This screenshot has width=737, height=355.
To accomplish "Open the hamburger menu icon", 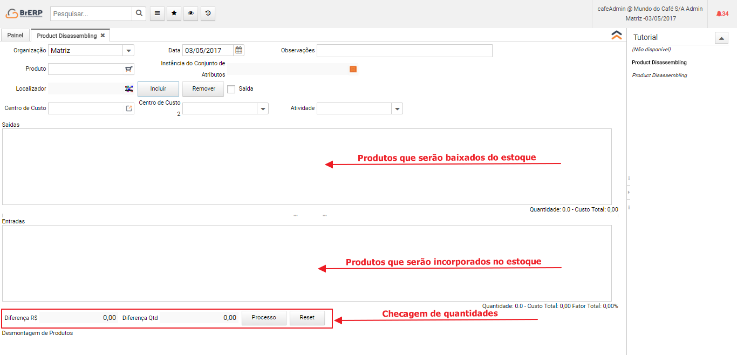I will (156, 13).
